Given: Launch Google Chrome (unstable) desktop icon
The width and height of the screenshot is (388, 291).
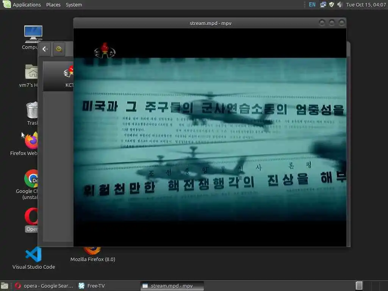Looking at the screenshot, I should 31,179.
